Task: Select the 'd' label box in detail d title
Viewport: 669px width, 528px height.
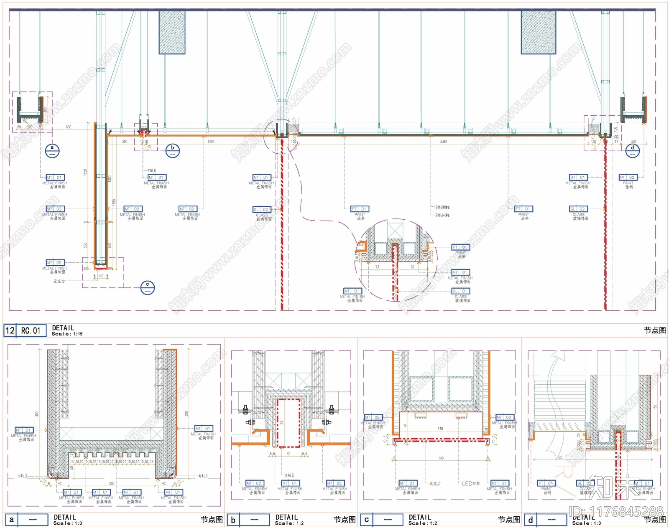Action: (531, 520)
